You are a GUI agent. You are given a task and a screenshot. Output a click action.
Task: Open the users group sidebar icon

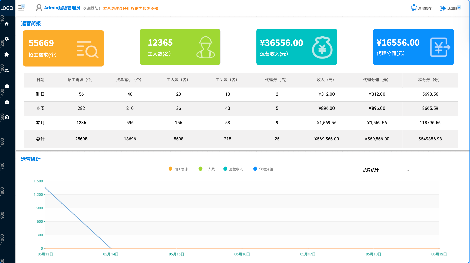[x=7, y=70]
